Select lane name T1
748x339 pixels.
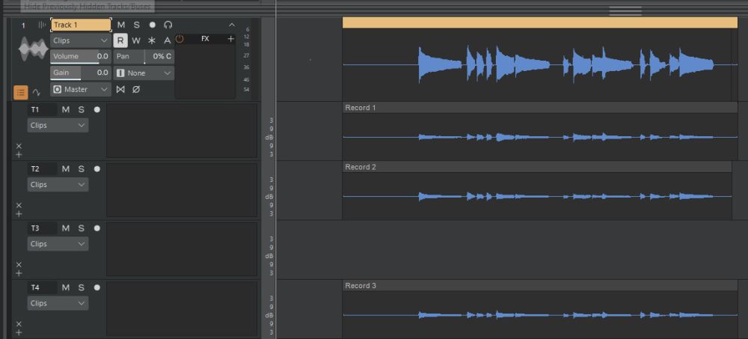click(41, 110)
